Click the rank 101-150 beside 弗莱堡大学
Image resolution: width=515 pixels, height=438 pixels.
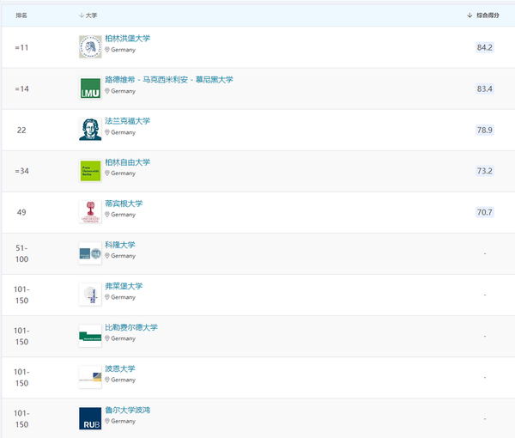click(x=21, y=295)
